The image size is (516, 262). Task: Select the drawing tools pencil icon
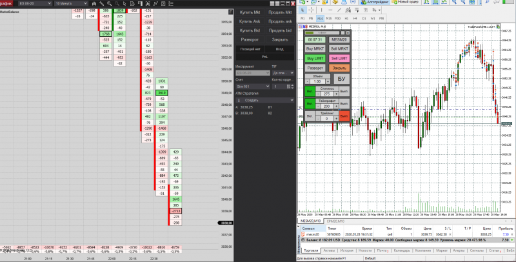102,4
